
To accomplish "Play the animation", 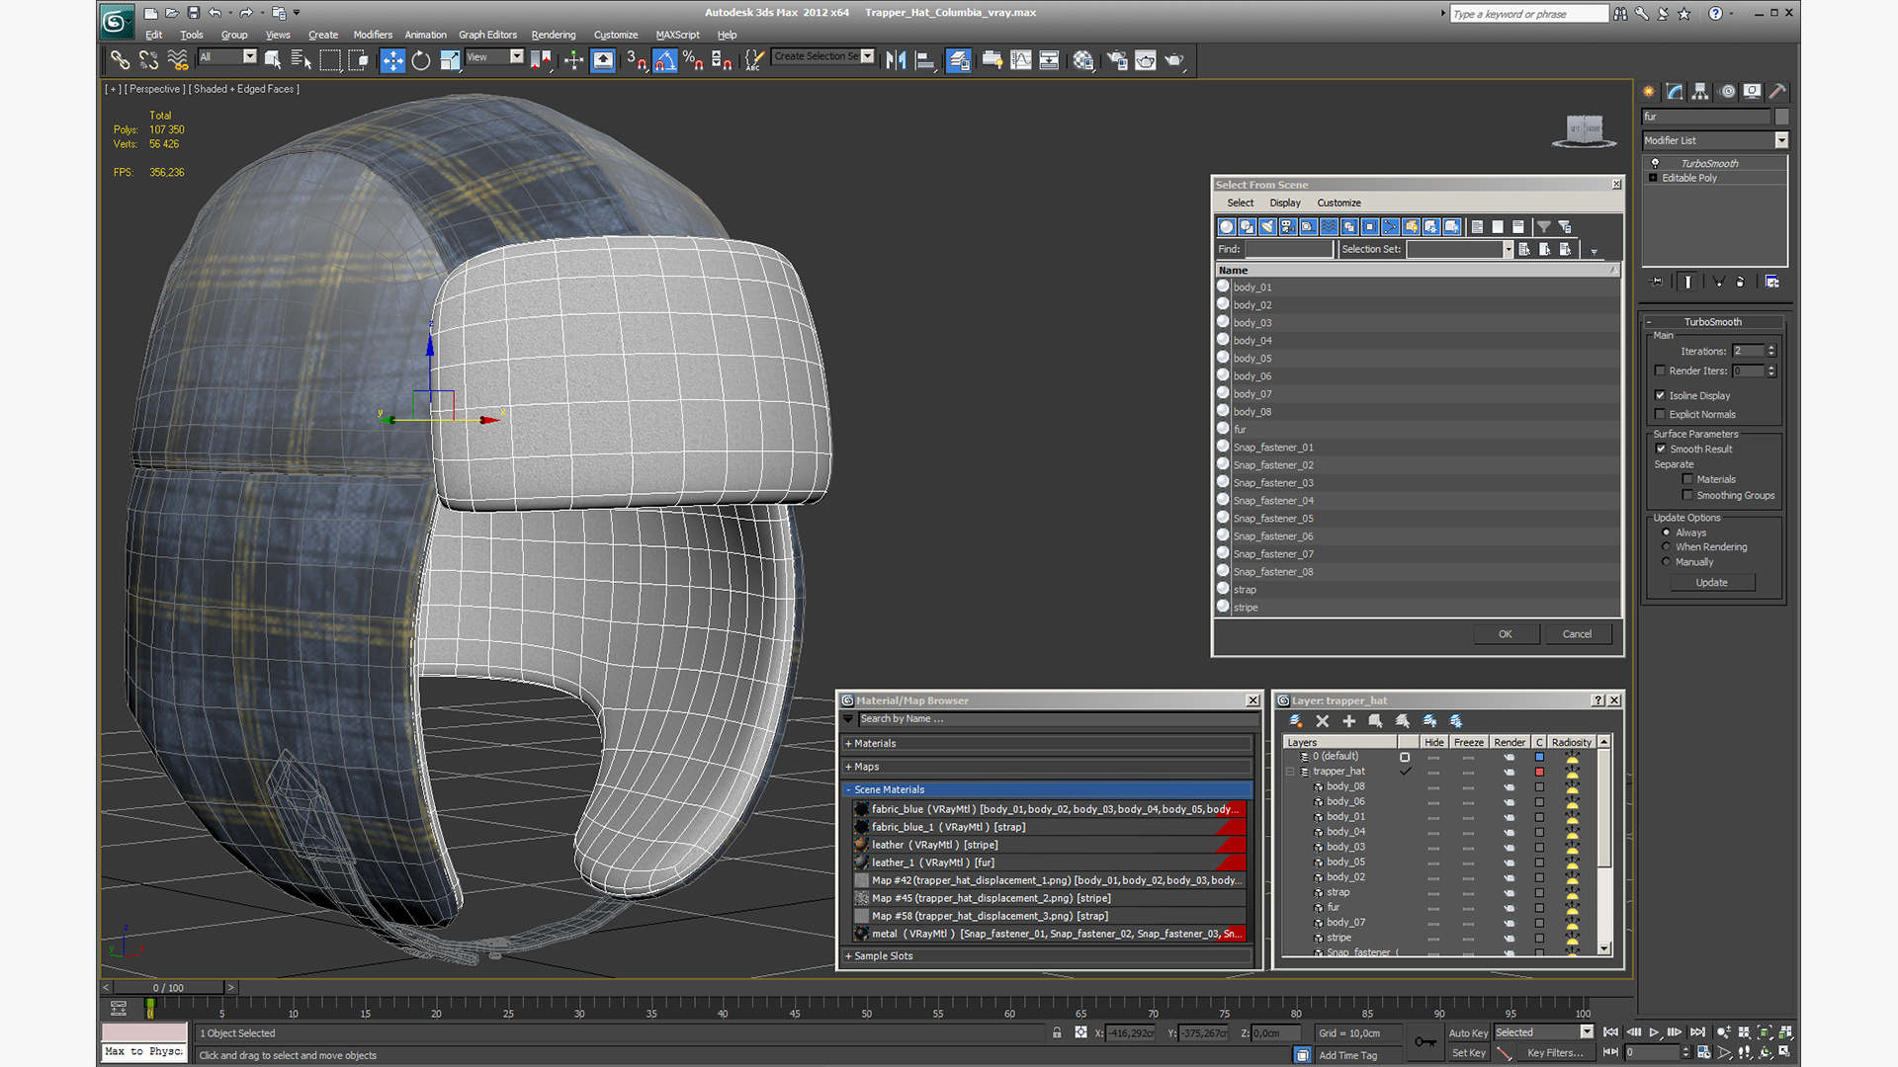I will (1654, 1032).
